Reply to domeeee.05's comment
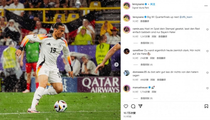 point(153,80)
